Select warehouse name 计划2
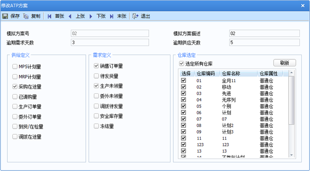The width and height of the screenshot is (310, 171). point(228,125)
